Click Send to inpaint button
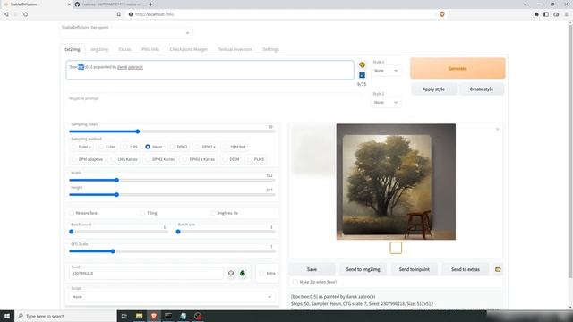 414,269
